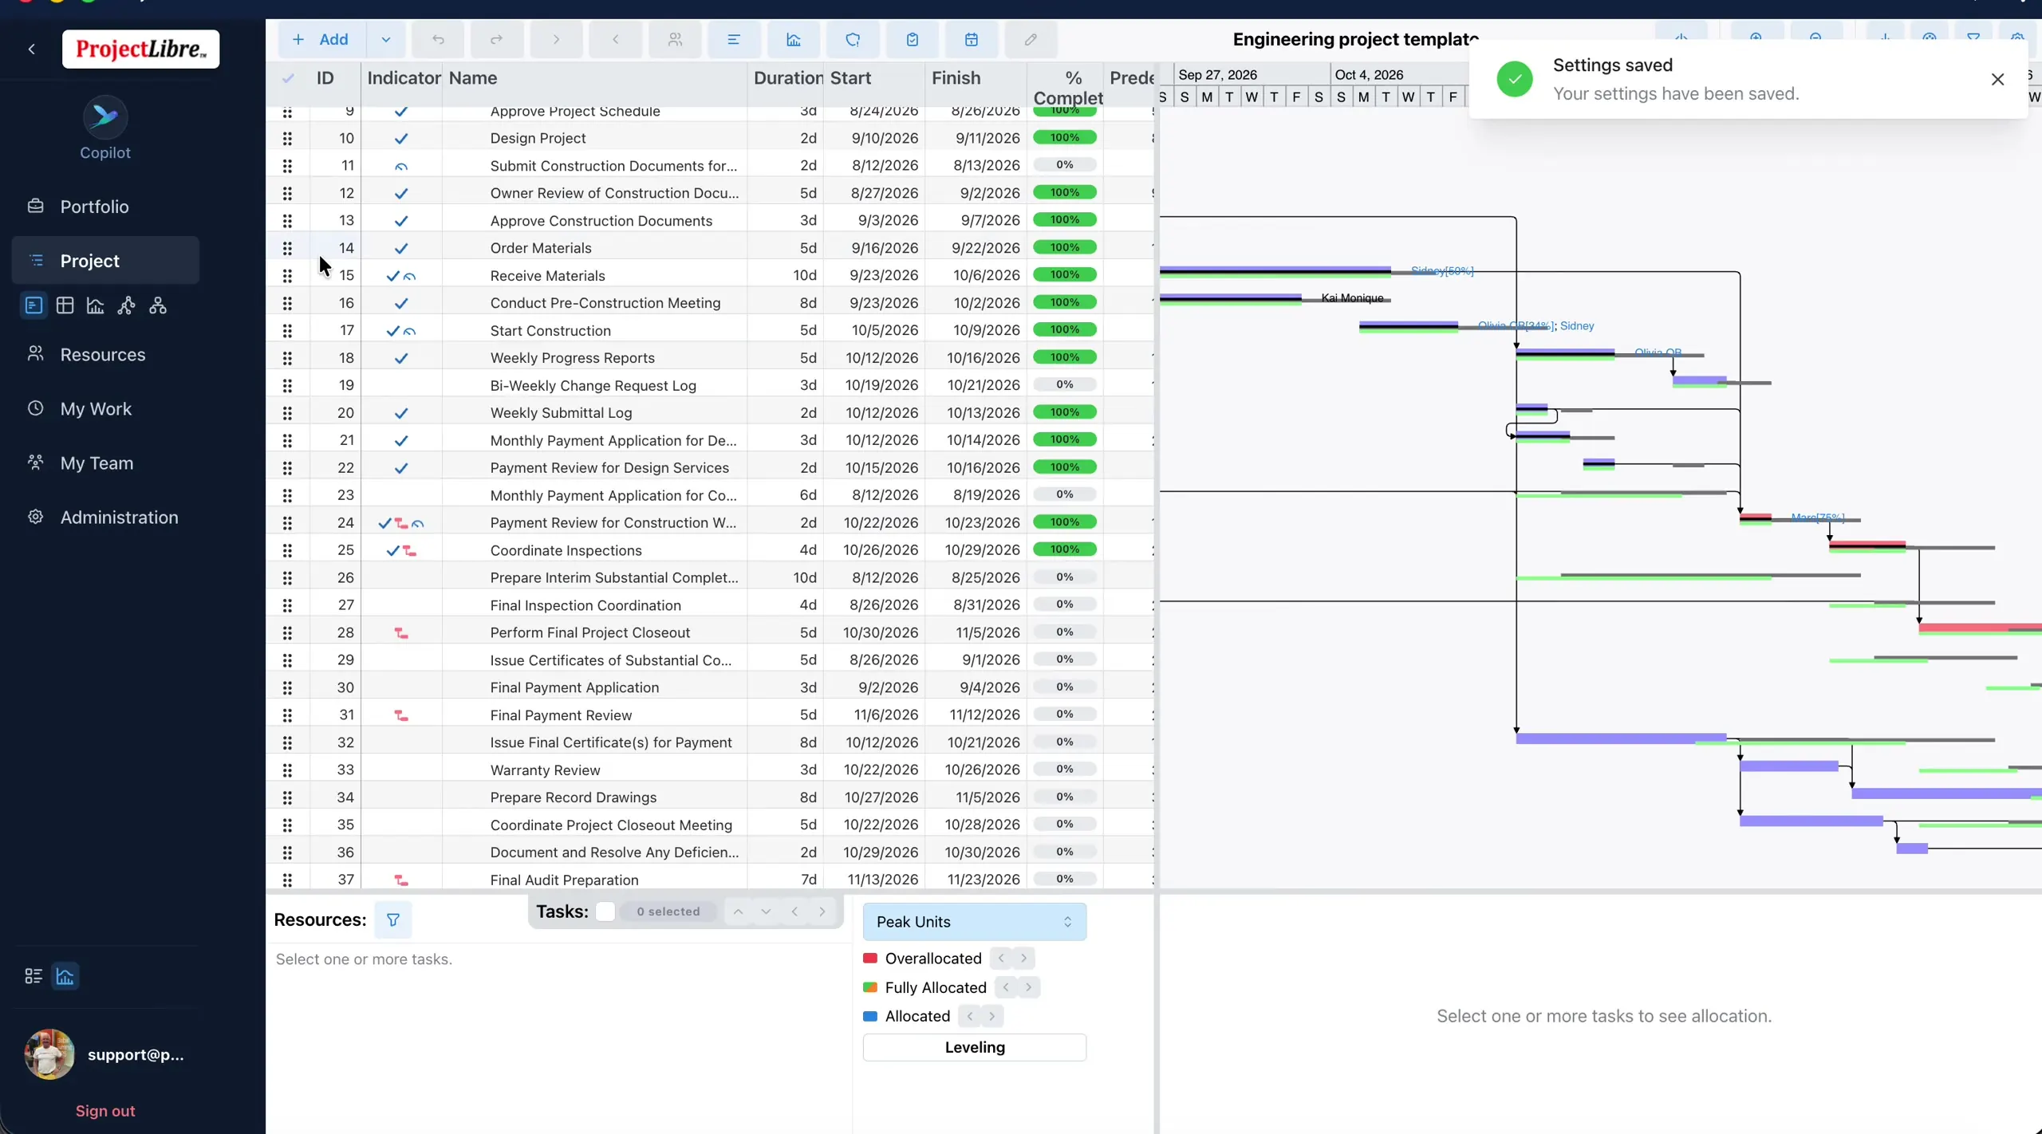The height and width of the screenshot is (1134, 2042).
Task: Click the Sign out link
Action: coord(105,1111)
